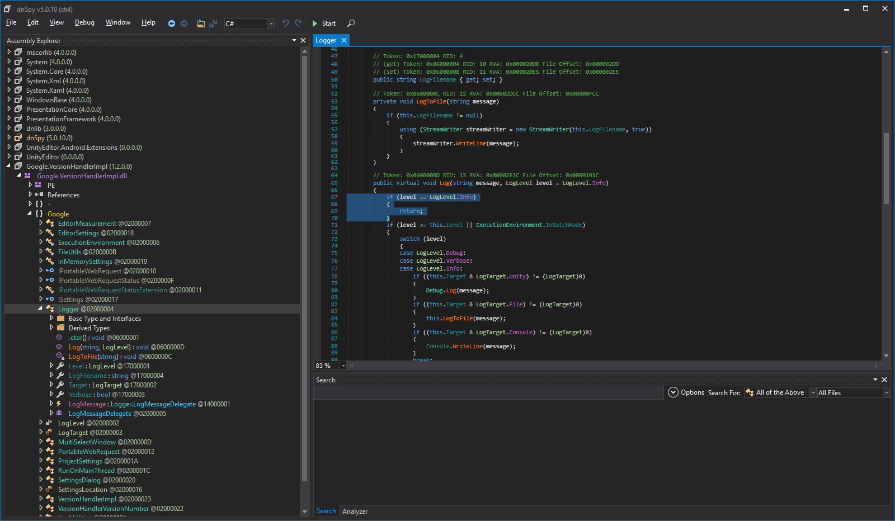Click the navigate Forward arrow icon

click(184, 23)
